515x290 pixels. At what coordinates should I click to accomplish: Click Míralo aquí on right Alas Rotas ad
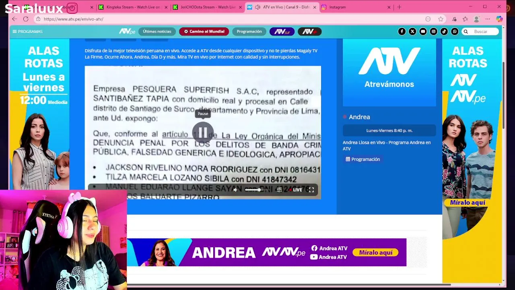point(468,203)
